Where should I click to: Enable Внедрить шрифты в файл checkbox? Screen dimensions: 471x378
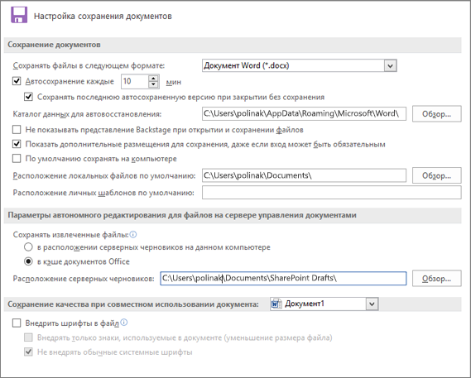(17, 323)
